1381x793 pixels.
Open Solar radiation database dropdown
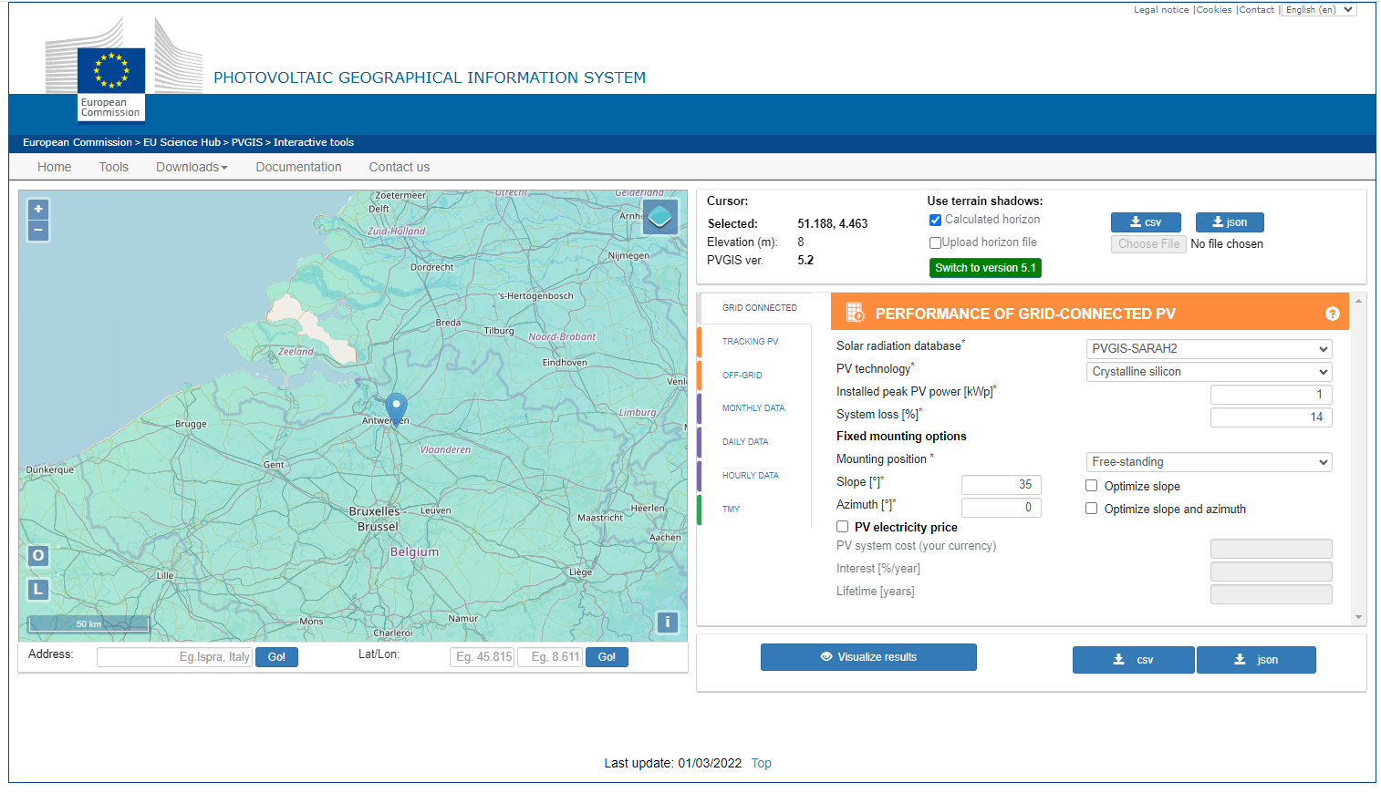[1209, 349]
